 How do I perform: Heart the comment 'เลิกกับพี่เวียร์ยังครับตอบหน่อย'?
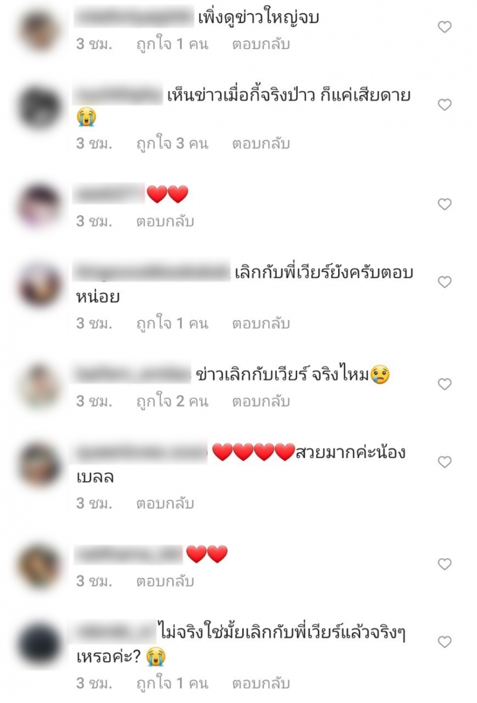(x=444, y=282)
